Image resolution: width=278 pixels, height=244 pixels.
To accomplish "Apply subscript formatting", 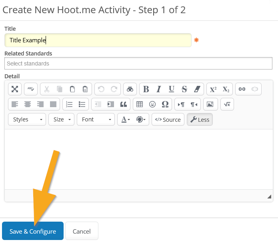I will 226,89.
